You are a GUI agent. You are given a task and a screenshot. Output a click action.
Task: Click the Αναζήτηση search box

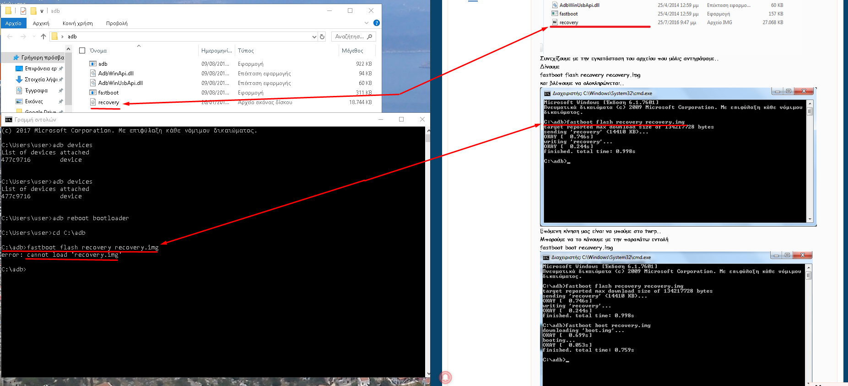pos(350,37)
